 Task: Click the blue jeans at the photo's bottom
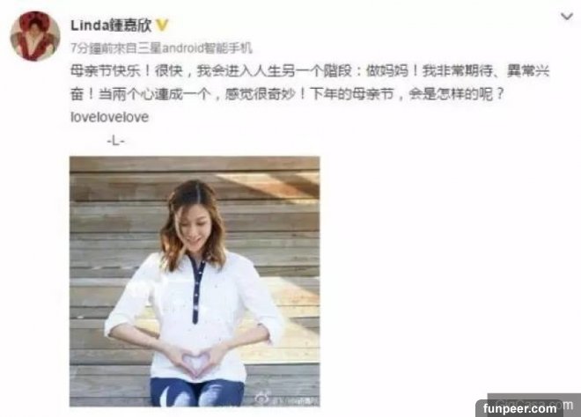point(196,391)
